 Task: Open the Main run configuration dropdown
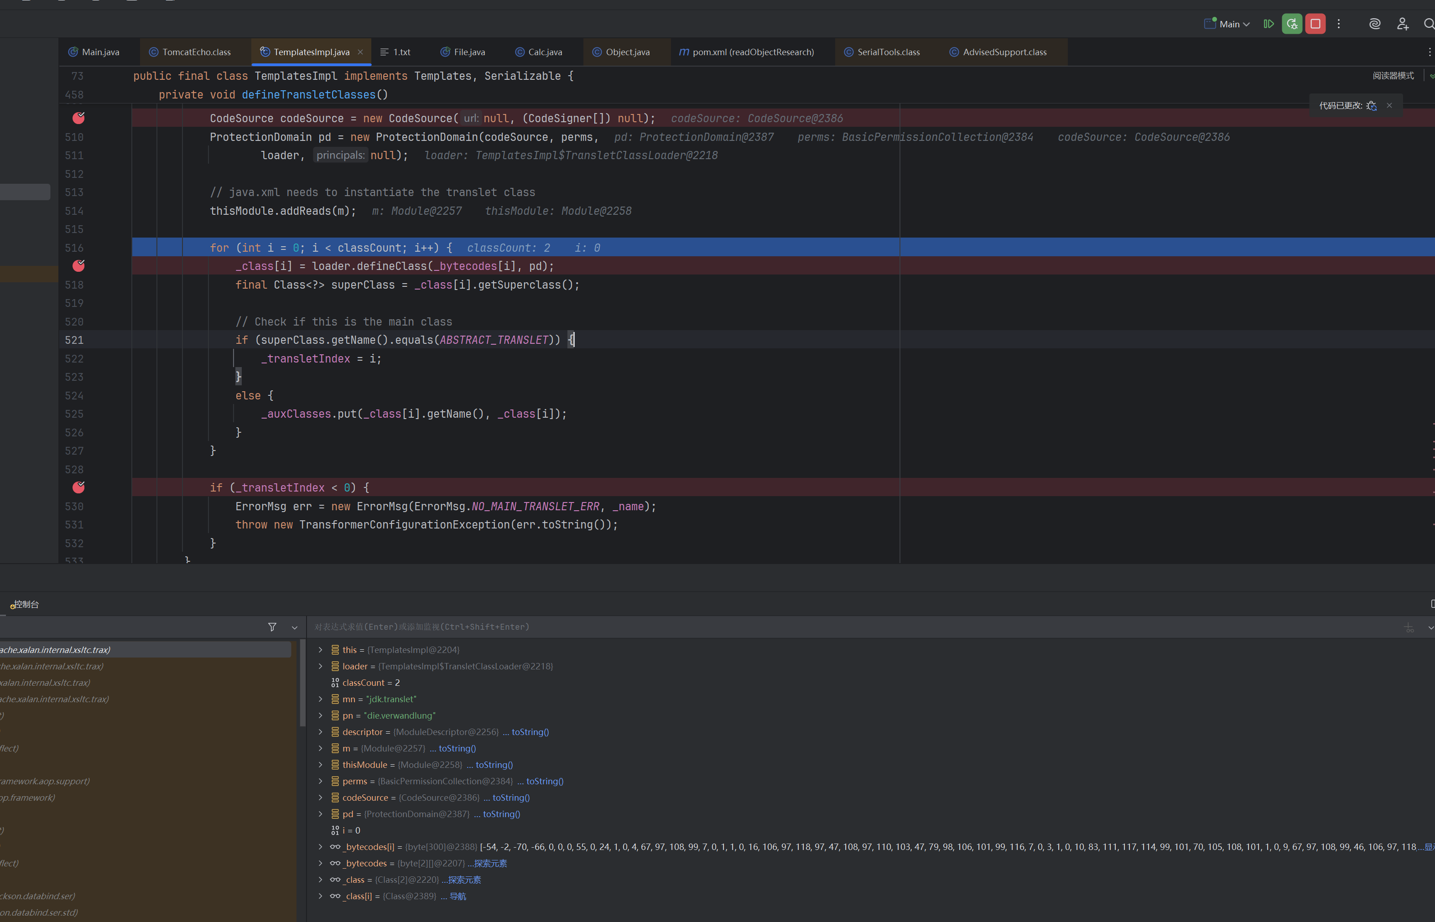[1228, 24]
